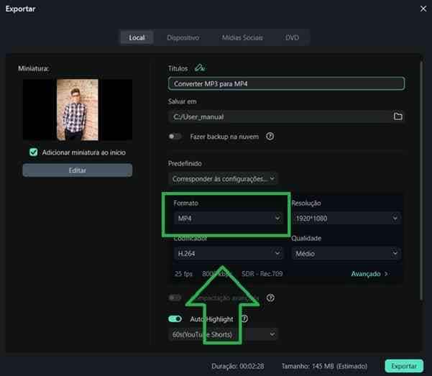Screen dimensions: 432x376
Task: Browse for save folder icon
Action: pos(397,116)
